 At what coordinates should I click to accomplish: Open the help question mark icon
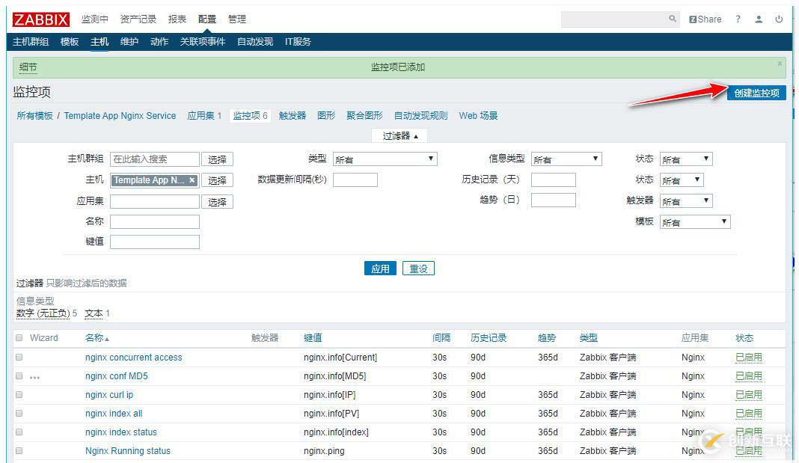tap(738, 19)
